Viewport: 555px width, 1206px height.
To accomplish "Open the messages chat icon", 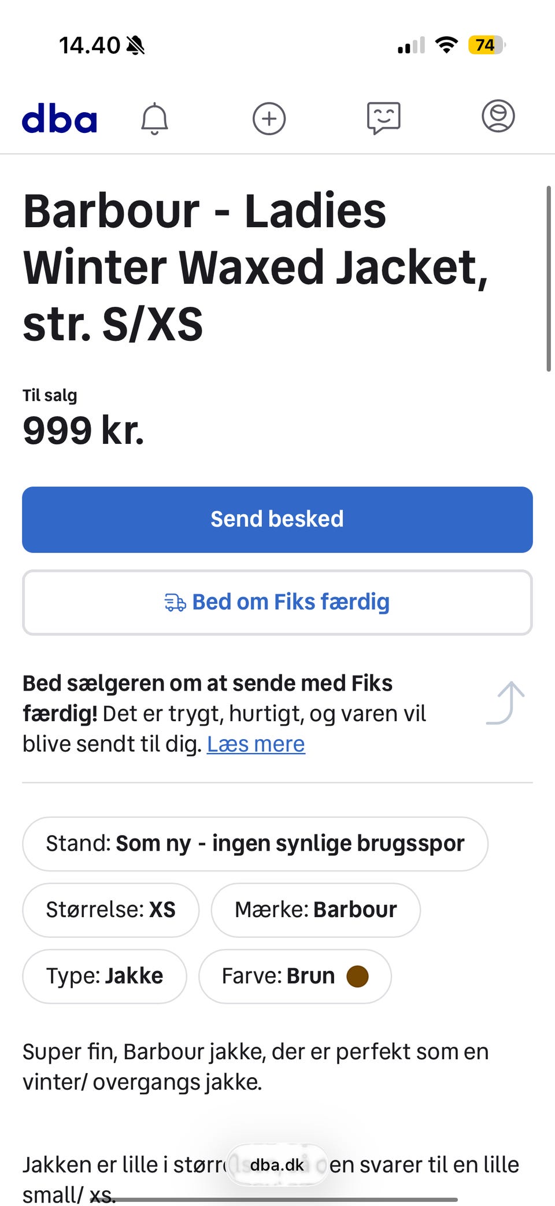I will (383, 118).
